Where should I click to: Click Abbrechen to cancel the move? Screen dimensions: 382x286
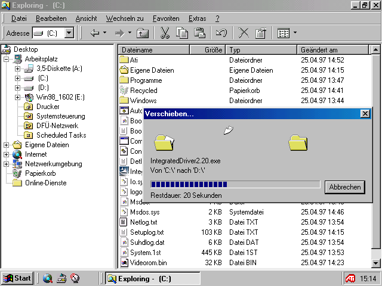345,187
